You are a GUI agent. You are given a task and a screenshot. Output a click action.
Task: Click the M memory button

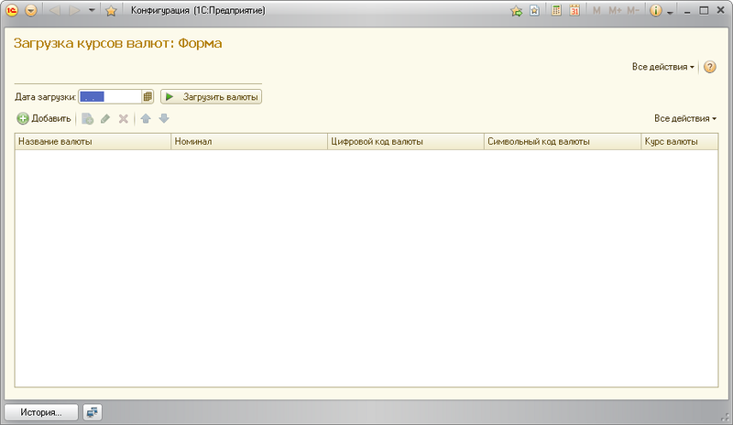596,10
